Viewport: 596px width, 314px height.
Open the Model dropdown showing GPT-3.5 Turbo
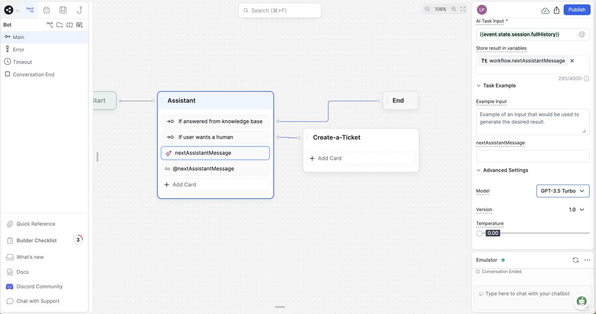(562, 190)
